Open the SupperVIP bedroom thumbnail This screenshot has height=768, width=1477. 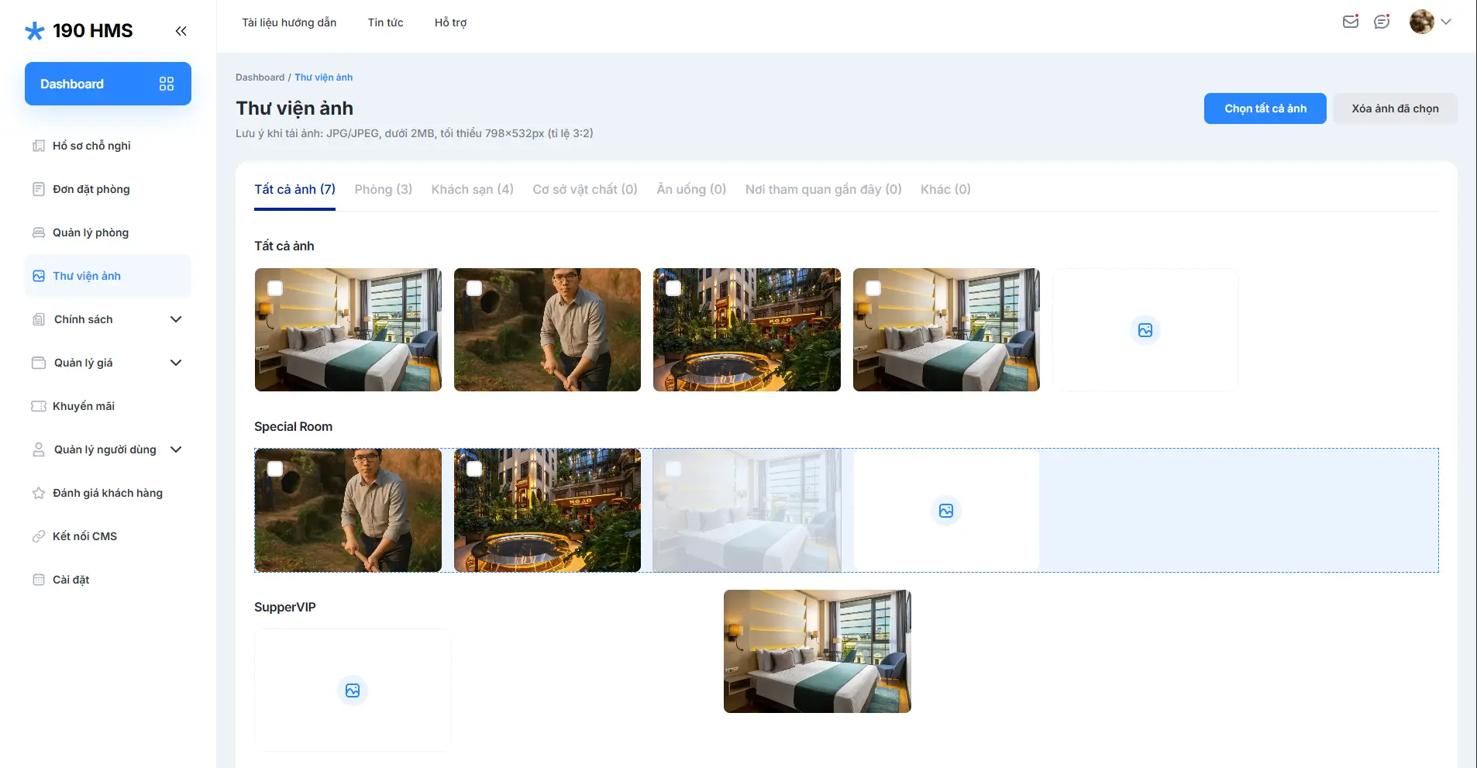click(x=817, y=651)
